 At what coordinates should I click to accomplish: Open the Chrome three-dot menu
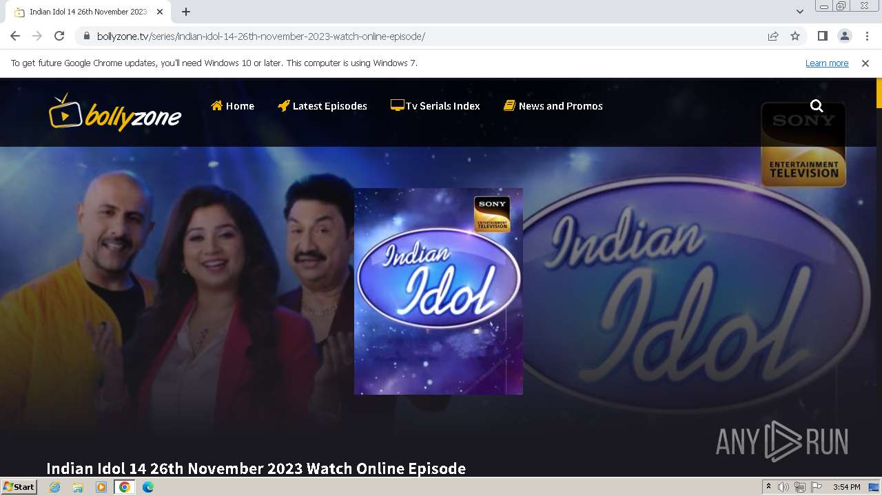867,36
